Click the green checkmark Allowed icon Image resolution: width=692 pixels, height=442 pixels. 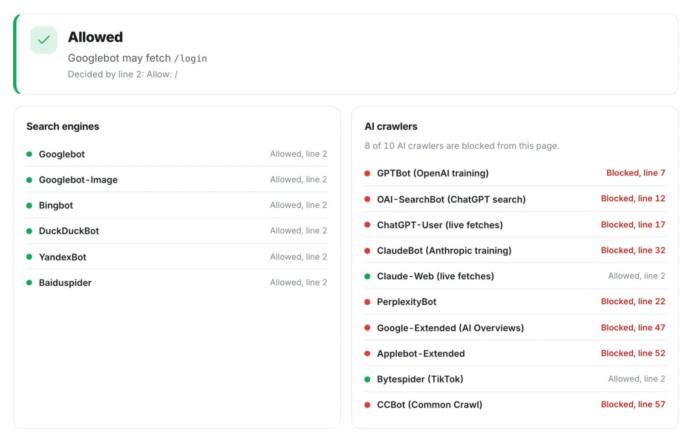pyautogui.click(x=43, y=40)
